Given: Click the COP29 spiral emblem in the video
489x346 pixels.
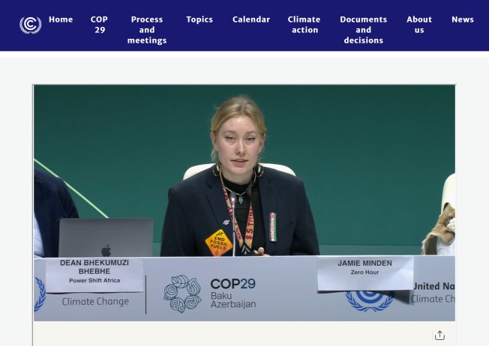Looking at the screenshot, I should pos(182,294).
